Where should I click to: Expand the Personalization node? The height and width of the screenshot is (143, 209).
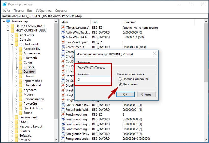tap(16, 99)
